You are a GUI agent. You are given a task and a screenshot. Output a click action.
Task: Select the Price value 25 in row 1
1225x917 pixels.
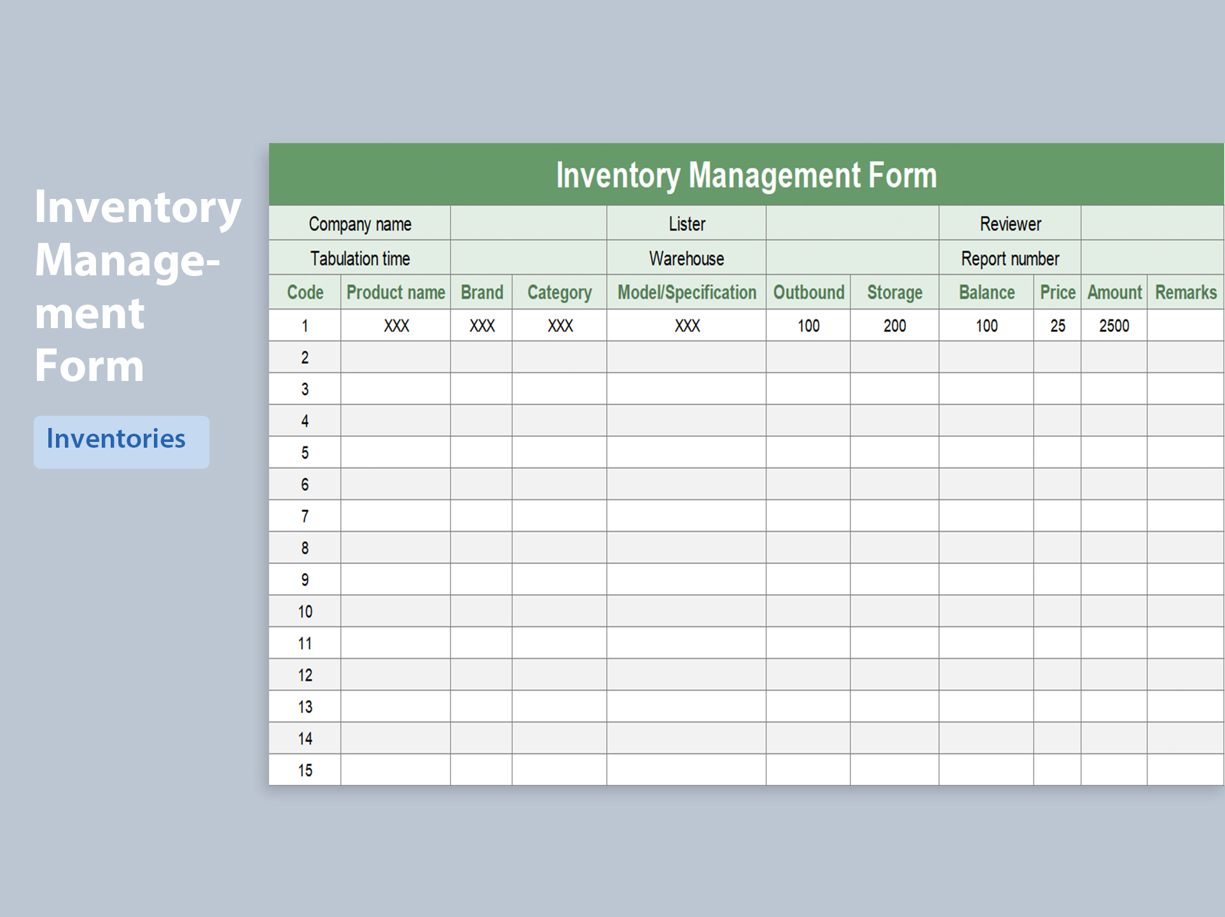[x=1056, y=325]
